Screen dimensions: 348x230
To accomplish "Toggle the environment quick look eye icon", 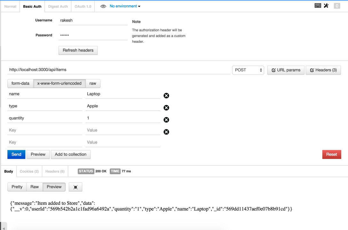I will point(103,6).
